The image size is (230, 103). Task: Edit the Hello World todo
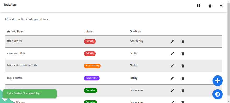[172, 42]
